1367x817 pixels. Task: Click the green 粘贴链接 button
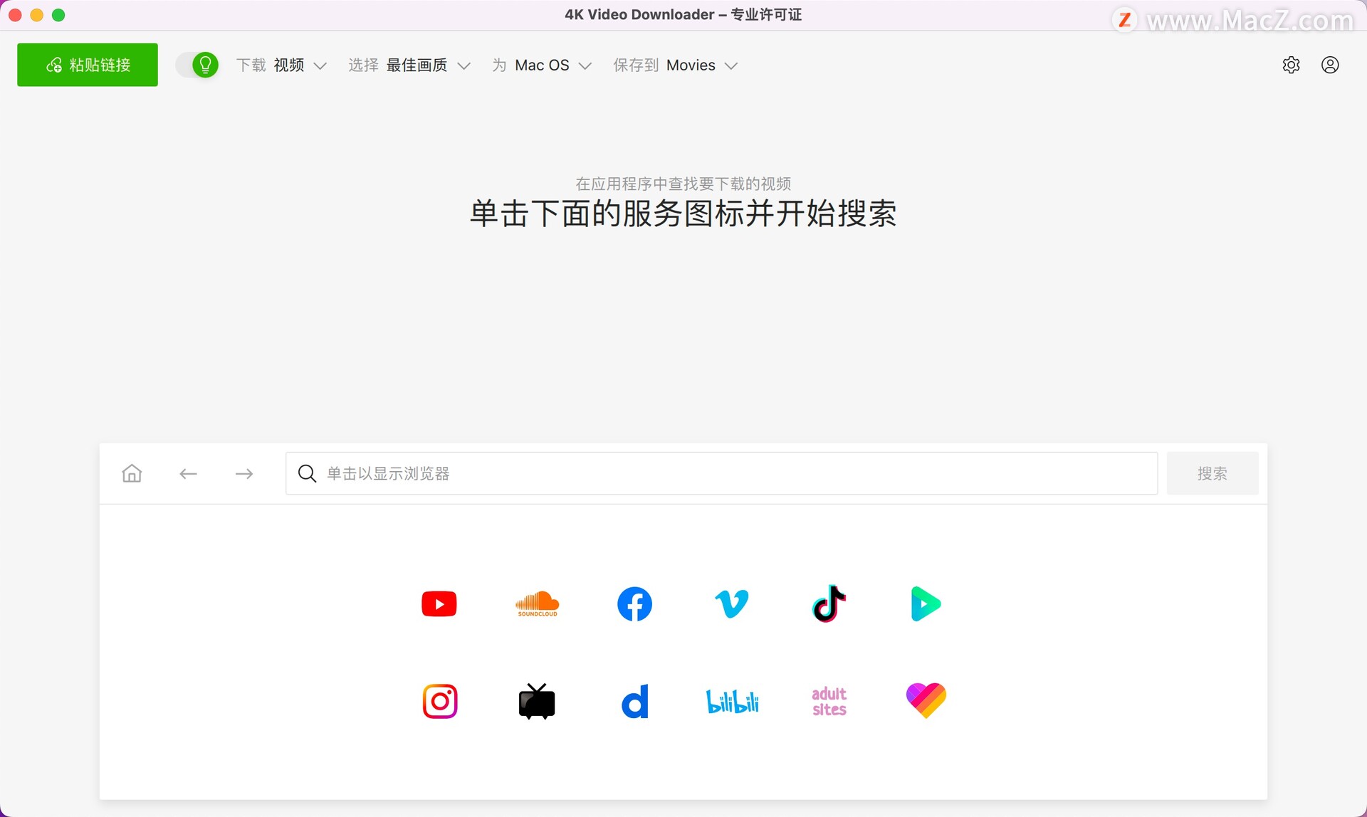(x=88, y=65)
